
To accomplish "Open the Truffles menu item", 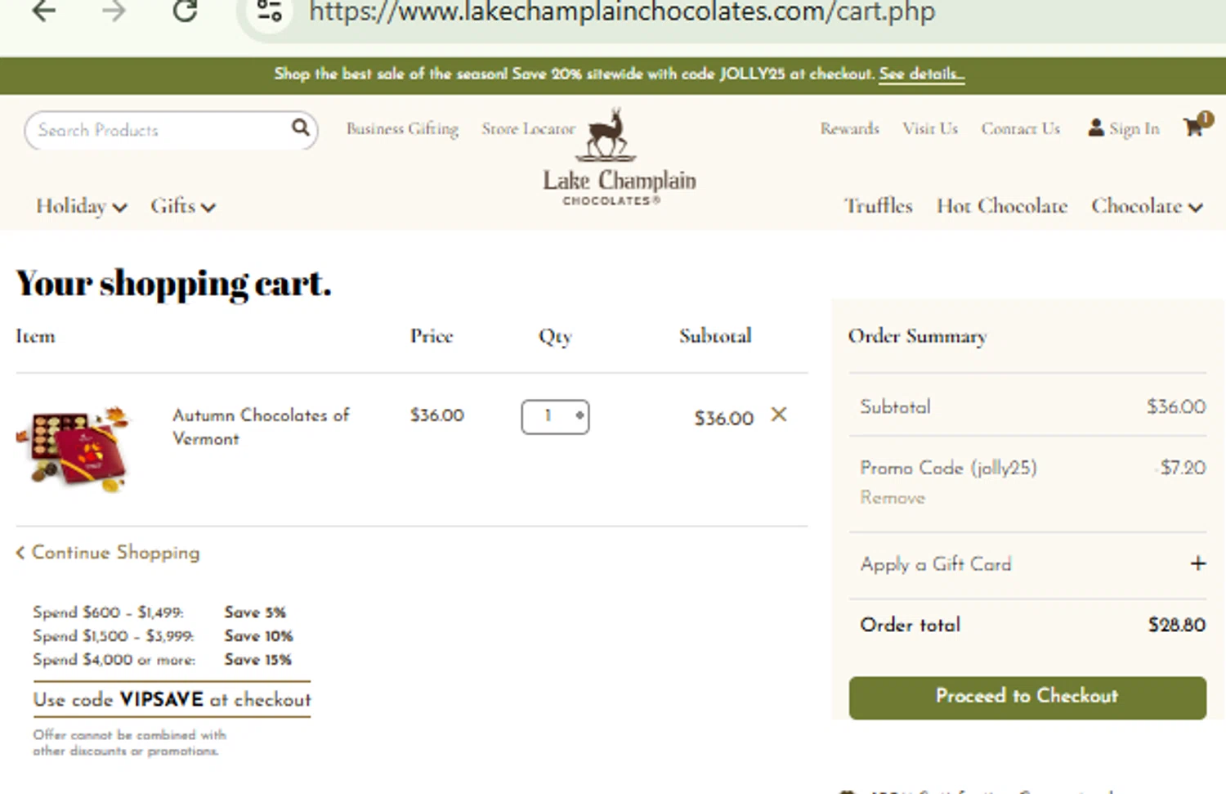I will click(x=878, y=206).
